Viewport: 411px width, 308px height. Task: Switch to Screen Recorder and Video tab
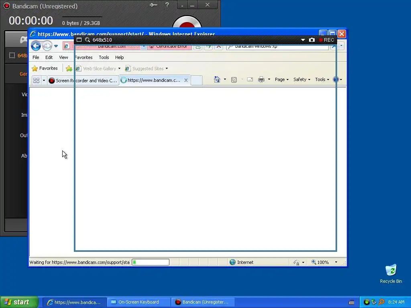83,80
